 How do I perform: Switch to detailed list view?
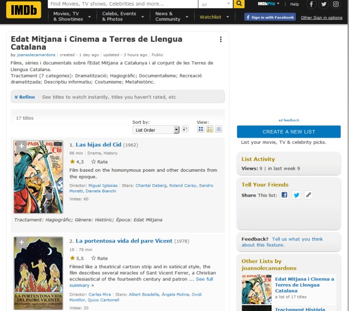point(210,129)
